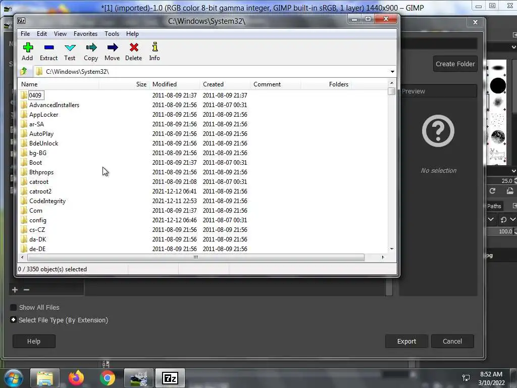517x388 pixels.
Task: Sort by the Modified column header
Action: 175,84
